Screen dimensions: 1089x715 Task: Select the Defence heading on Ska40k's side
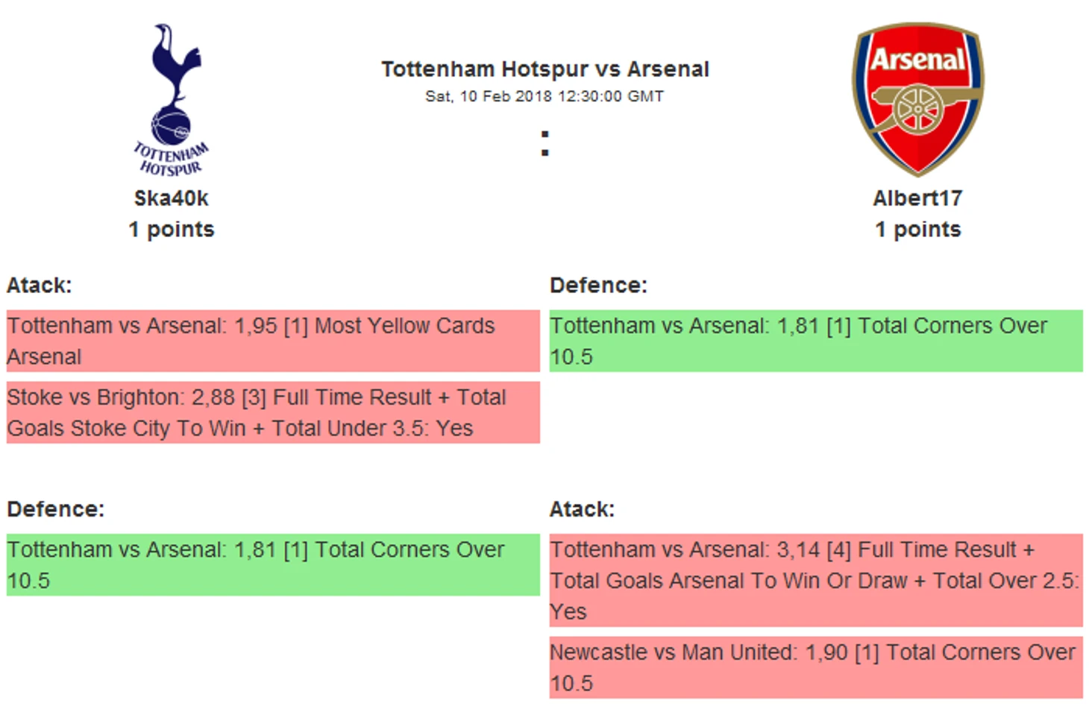(56, 509)
